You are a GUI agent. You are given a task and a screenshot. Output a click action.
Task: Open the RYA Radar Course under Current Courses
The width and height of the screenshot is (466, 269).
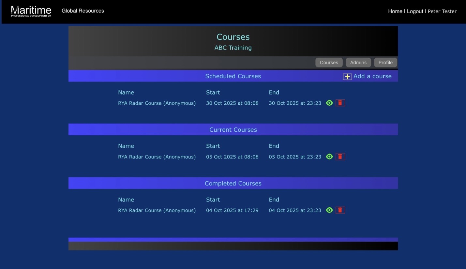pyautogui.click(x=157, y=156)
